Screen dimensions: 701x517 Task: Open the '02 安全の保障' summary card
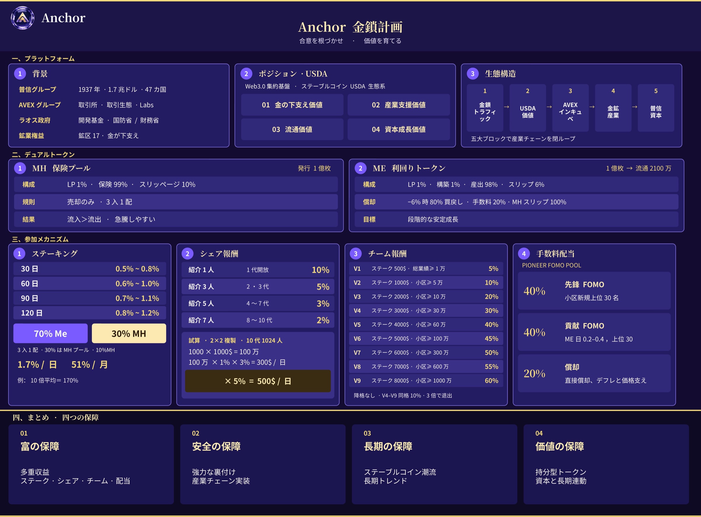263,464
